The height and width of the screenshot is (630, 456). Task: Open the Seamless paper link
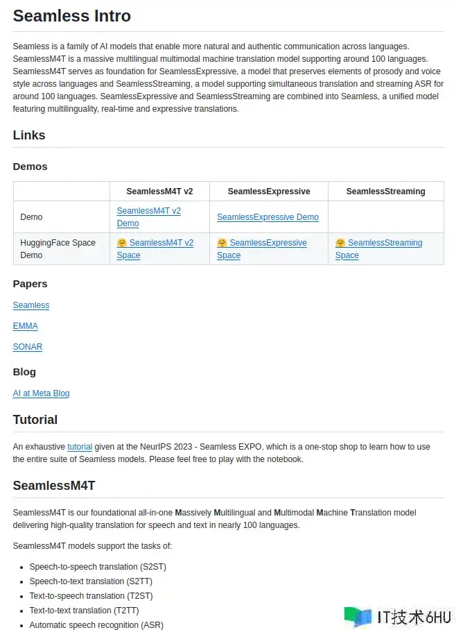[x=31, y=305]
